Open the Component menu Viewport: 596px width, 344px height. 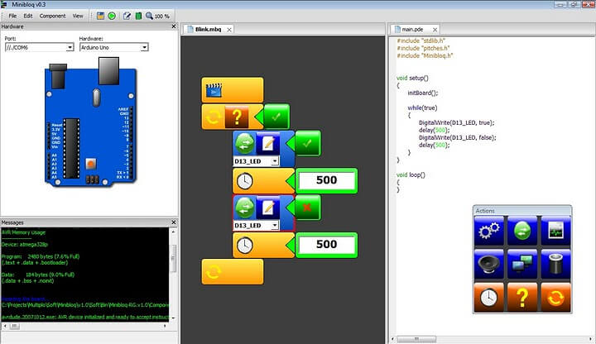coord(53,16)
